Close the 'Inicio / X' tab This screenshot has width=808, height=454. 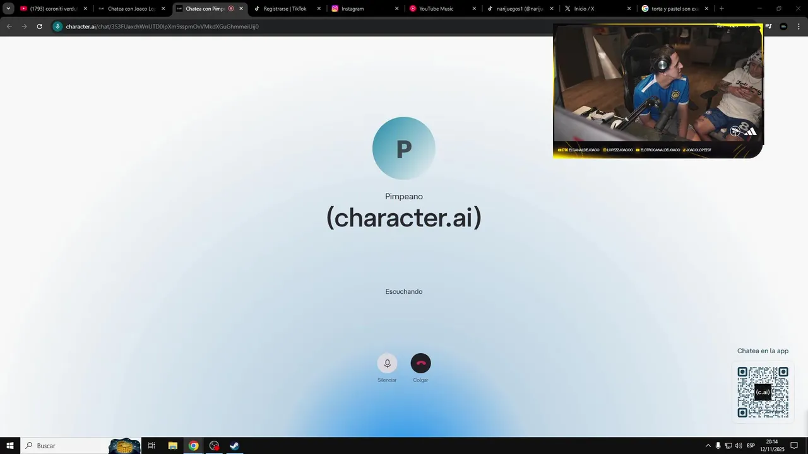click(629, 9)
